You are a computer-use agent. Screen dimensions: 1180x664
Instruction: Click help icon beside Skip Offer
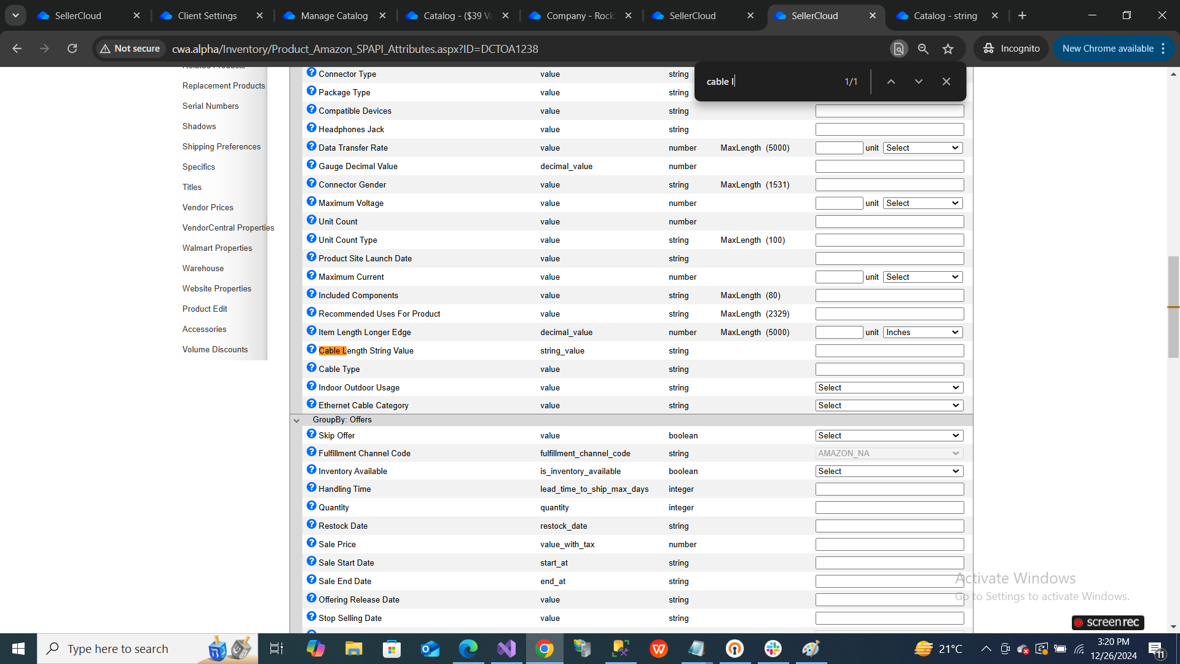(x=312, y=434)
